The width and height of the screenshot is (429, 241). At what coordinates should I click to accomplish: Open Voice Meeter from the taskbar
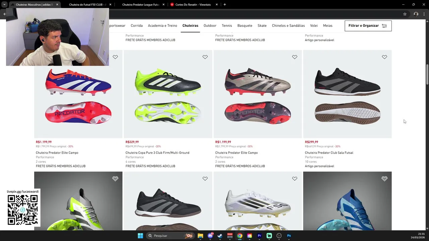click(x=230, y=236)
